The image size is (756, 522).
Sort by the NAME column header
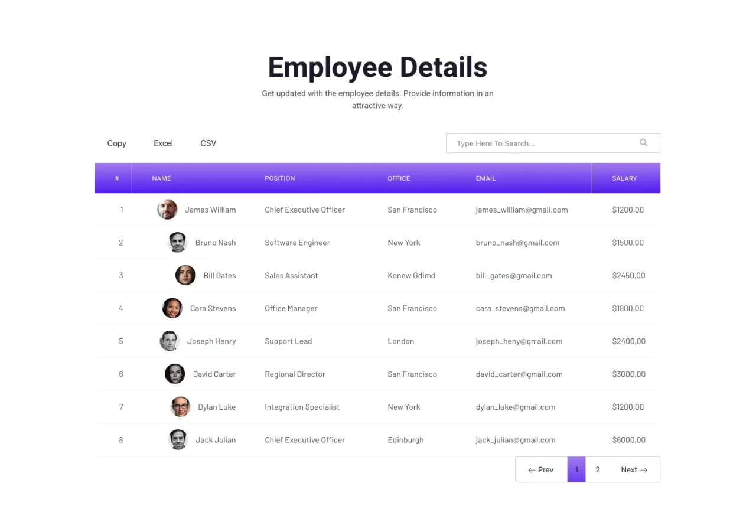tap(161, 178)
